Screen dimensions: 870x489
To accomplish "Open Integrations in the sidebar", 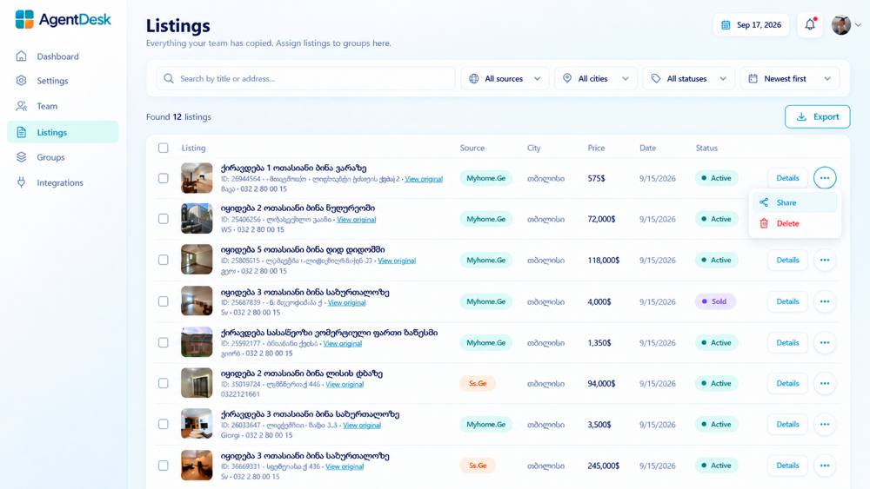I will 63,182.
